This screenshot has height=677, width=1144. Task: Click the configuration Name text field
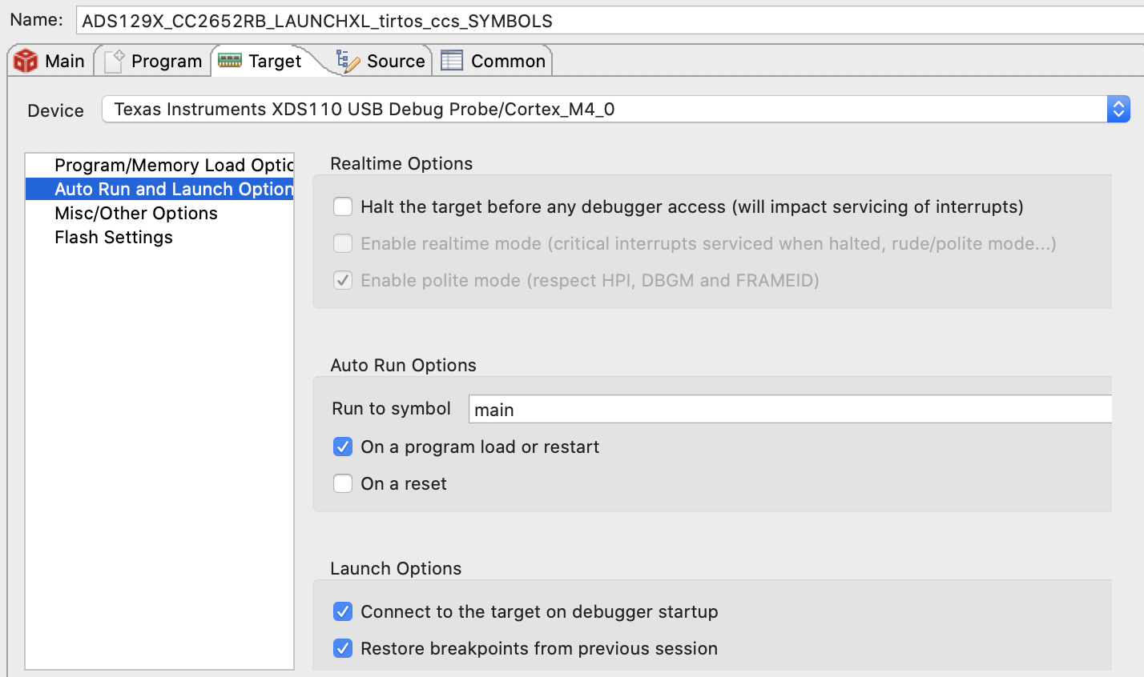click(610, 21)
